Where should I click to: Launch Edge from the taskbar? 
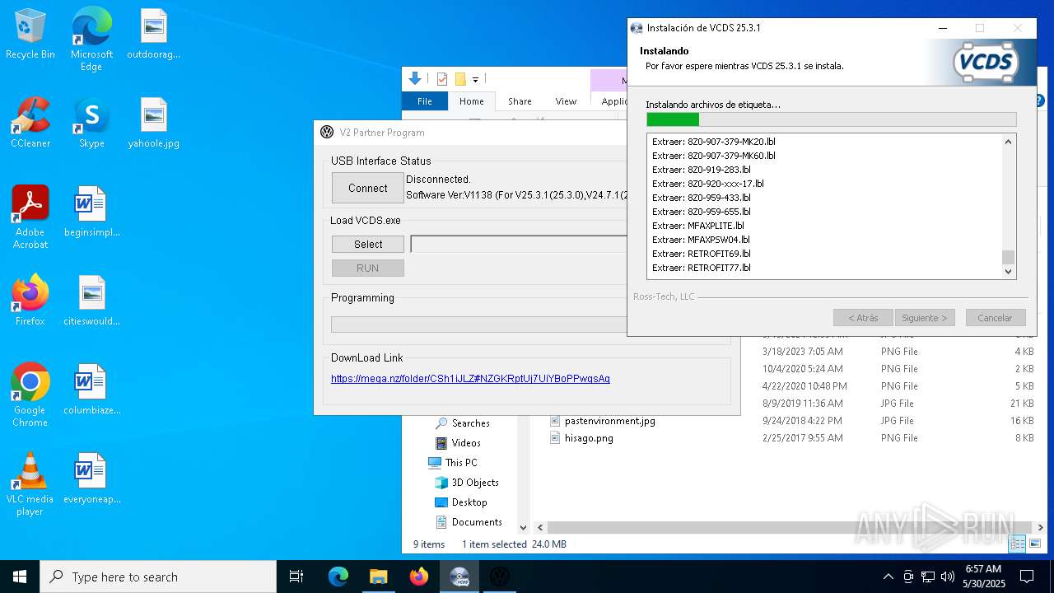(x=338, y=577)
